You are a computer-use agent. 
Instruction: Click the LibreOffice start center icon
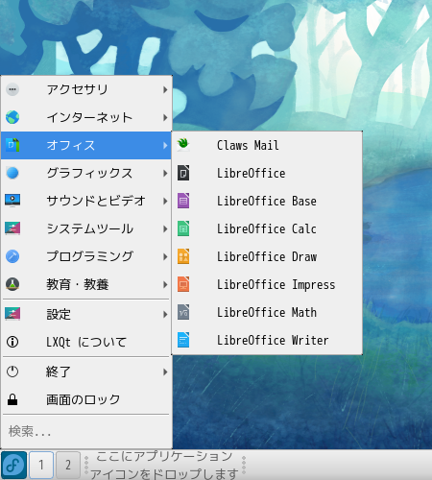point(183,173)
